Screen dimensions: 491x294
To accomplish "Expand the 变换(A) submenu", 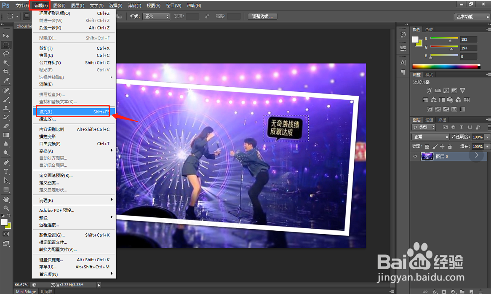I will tap(74, 151).
